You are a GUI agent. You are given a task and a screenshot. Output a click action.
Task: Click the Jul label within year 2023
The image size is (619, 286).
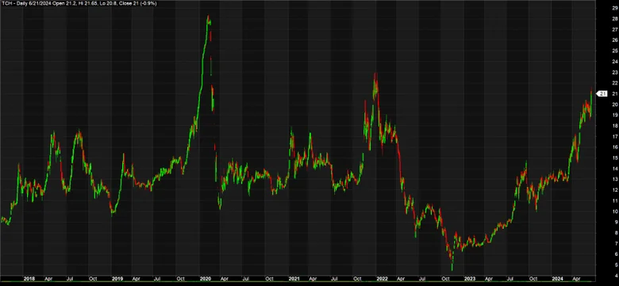[511, 279]
